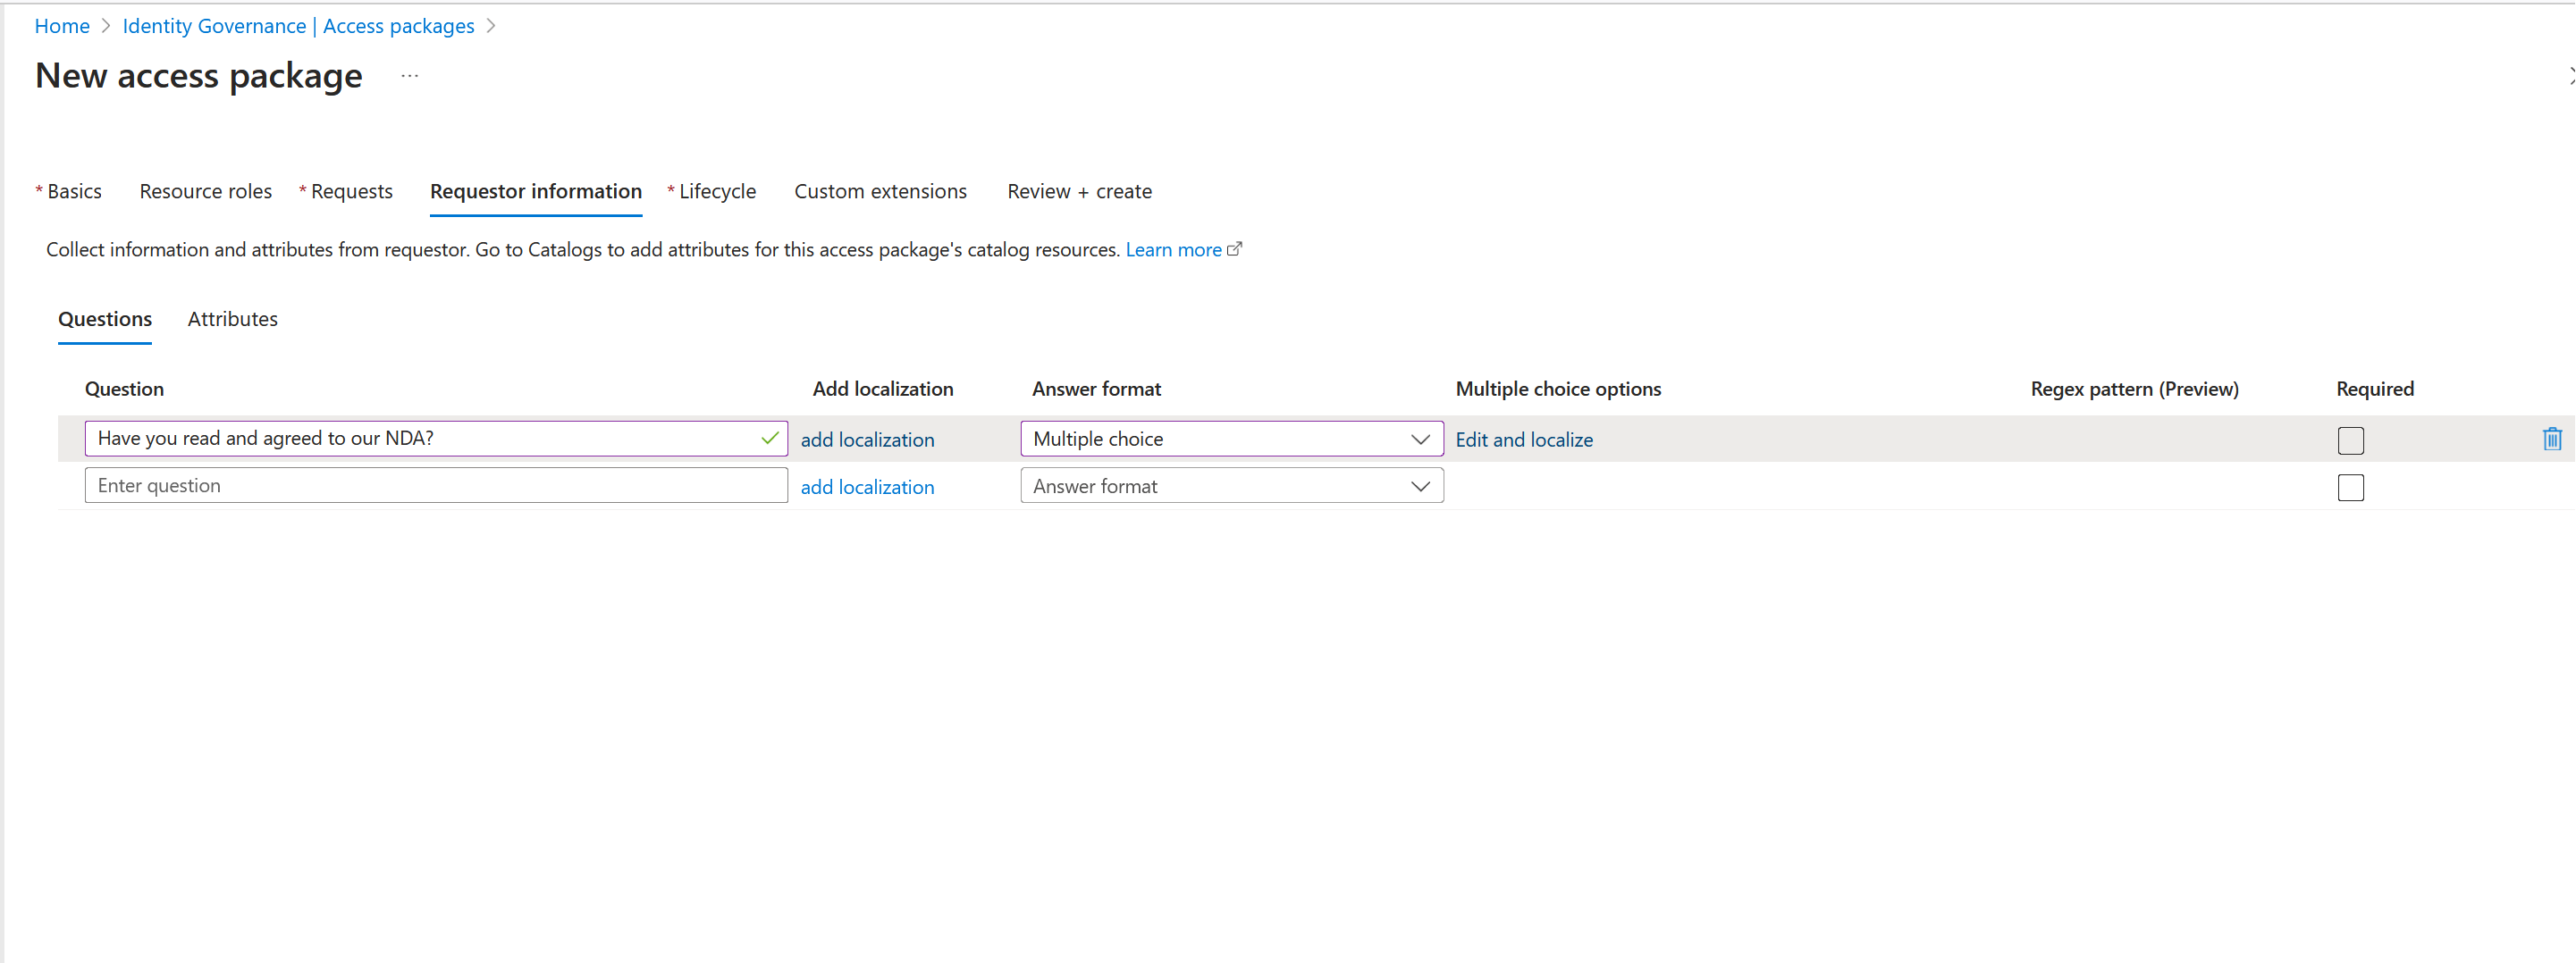Select the Attributes sub-tab
Image resolution: width=2576 pixels, height=963 pixels.
[x=232, y=320]
